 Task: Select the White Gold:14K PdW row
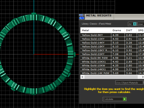pos(112,73)
